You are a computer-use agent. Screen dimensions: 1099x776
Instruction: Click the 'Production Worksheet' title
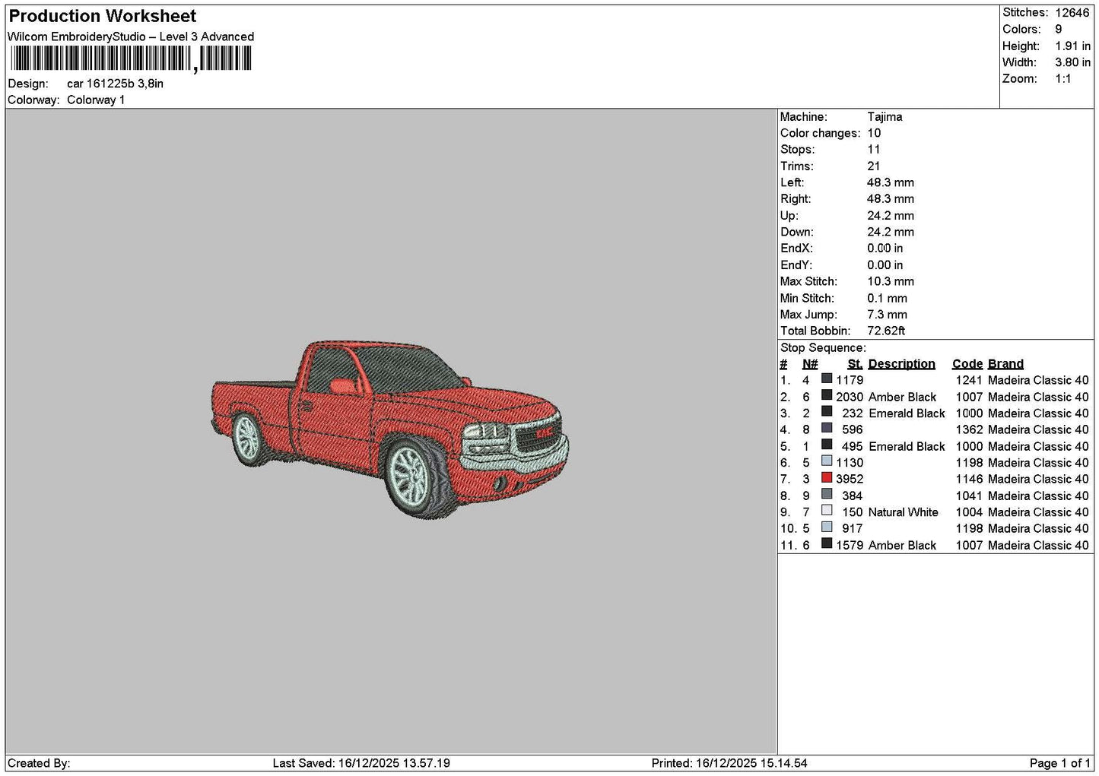(103, 16)
